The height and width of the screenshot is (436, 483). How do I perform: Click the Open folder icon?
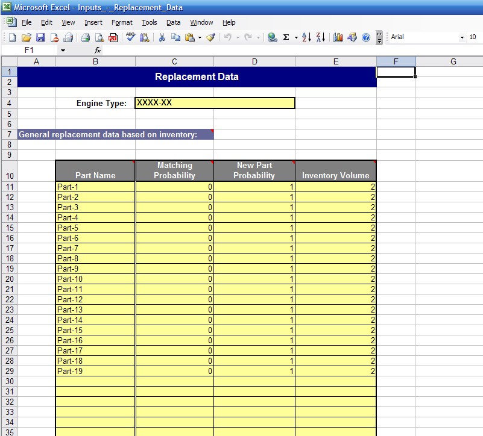pos(26,37)
